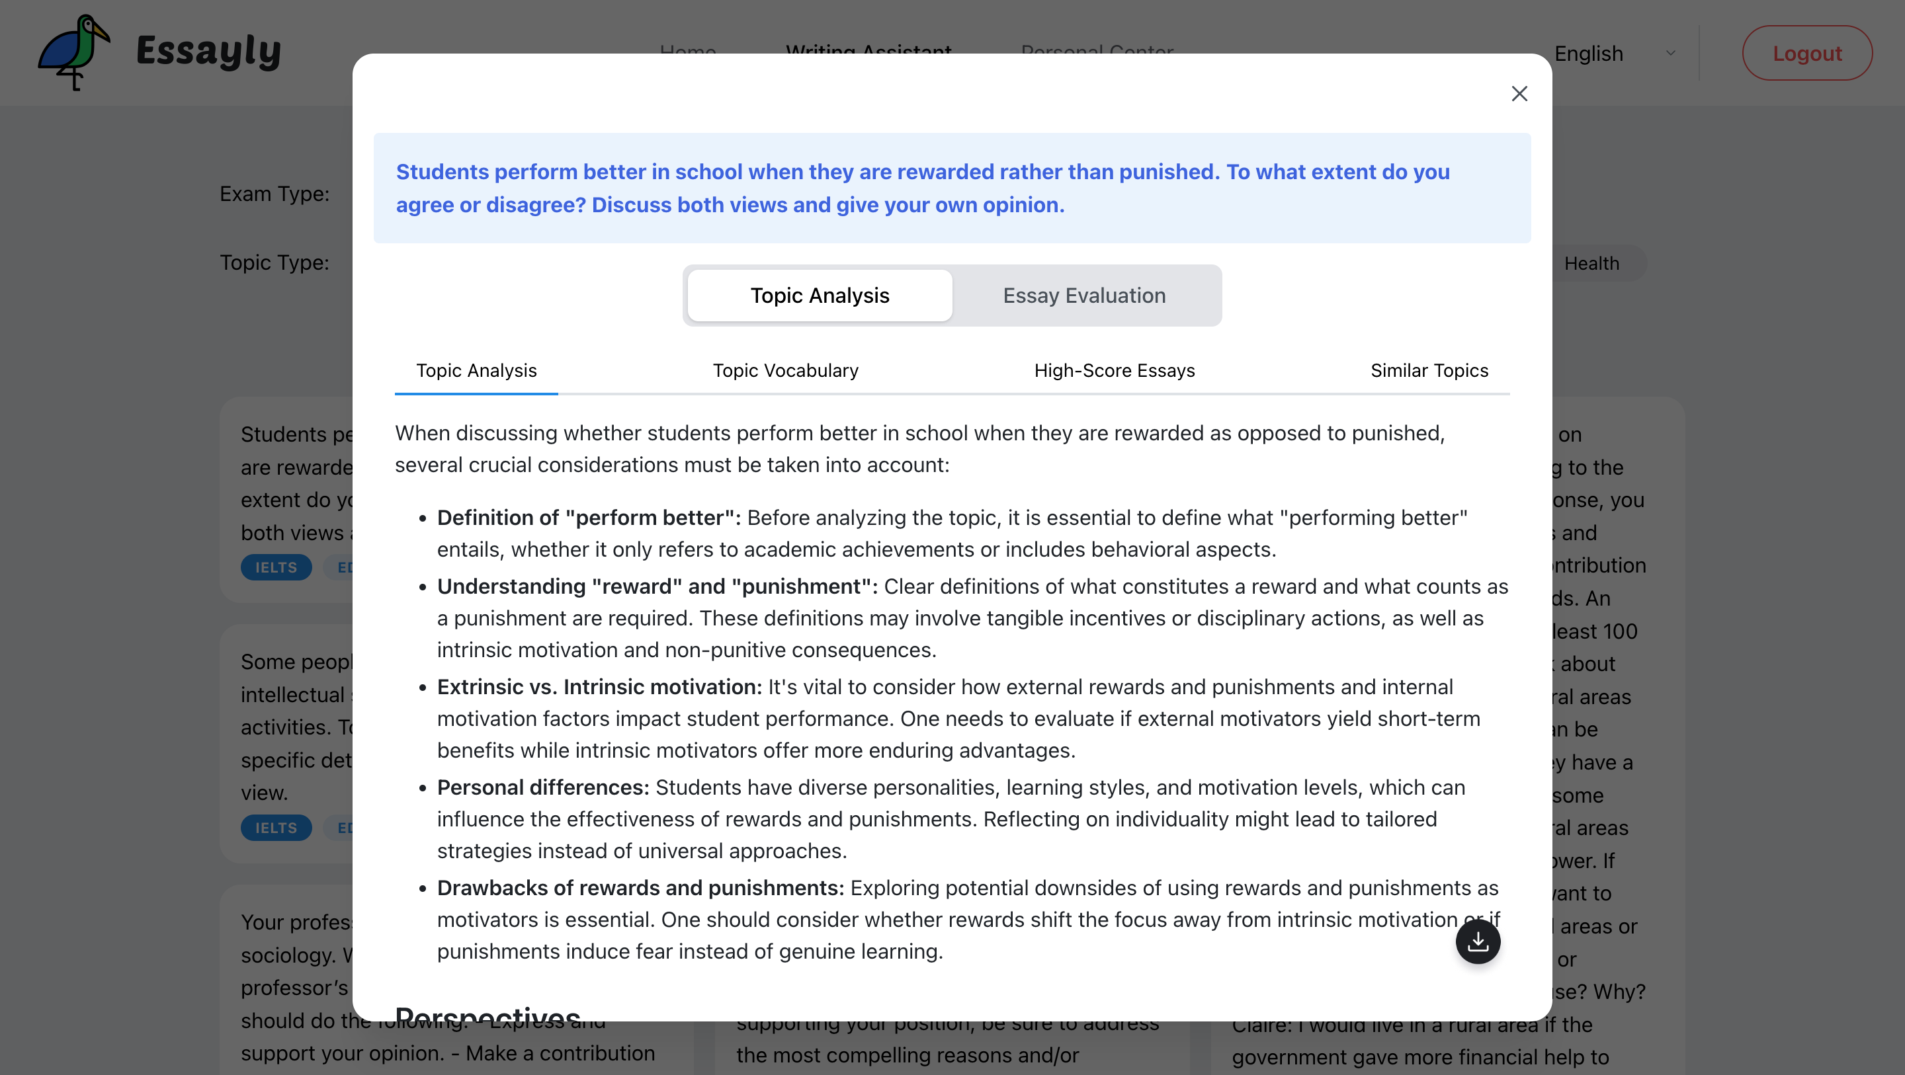Select the Topic Analysis segment toggle
The width and height of the screenshot is (1905, 1075).
820,295
